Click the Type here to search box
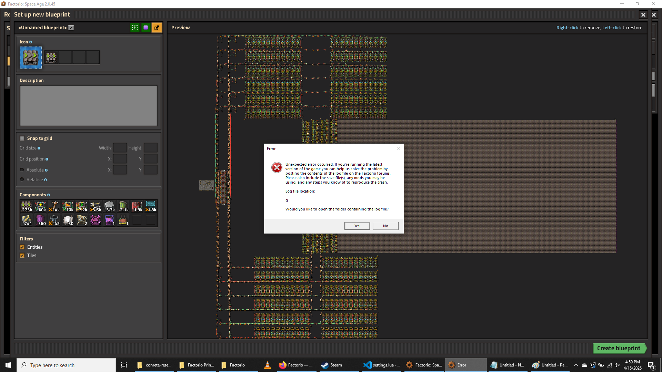The width and height of the screenshot is (662, 372). (66, 365)
